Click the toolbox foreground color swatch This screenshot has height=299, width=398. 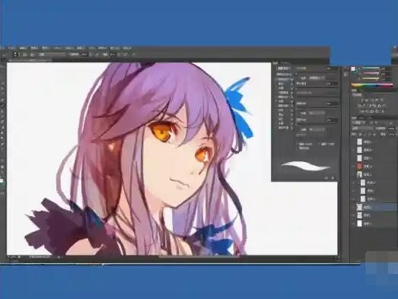[x=2, y=181]
